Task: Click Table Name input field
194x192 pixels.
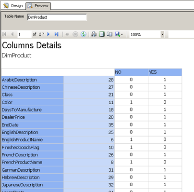Action: (57, 17)
